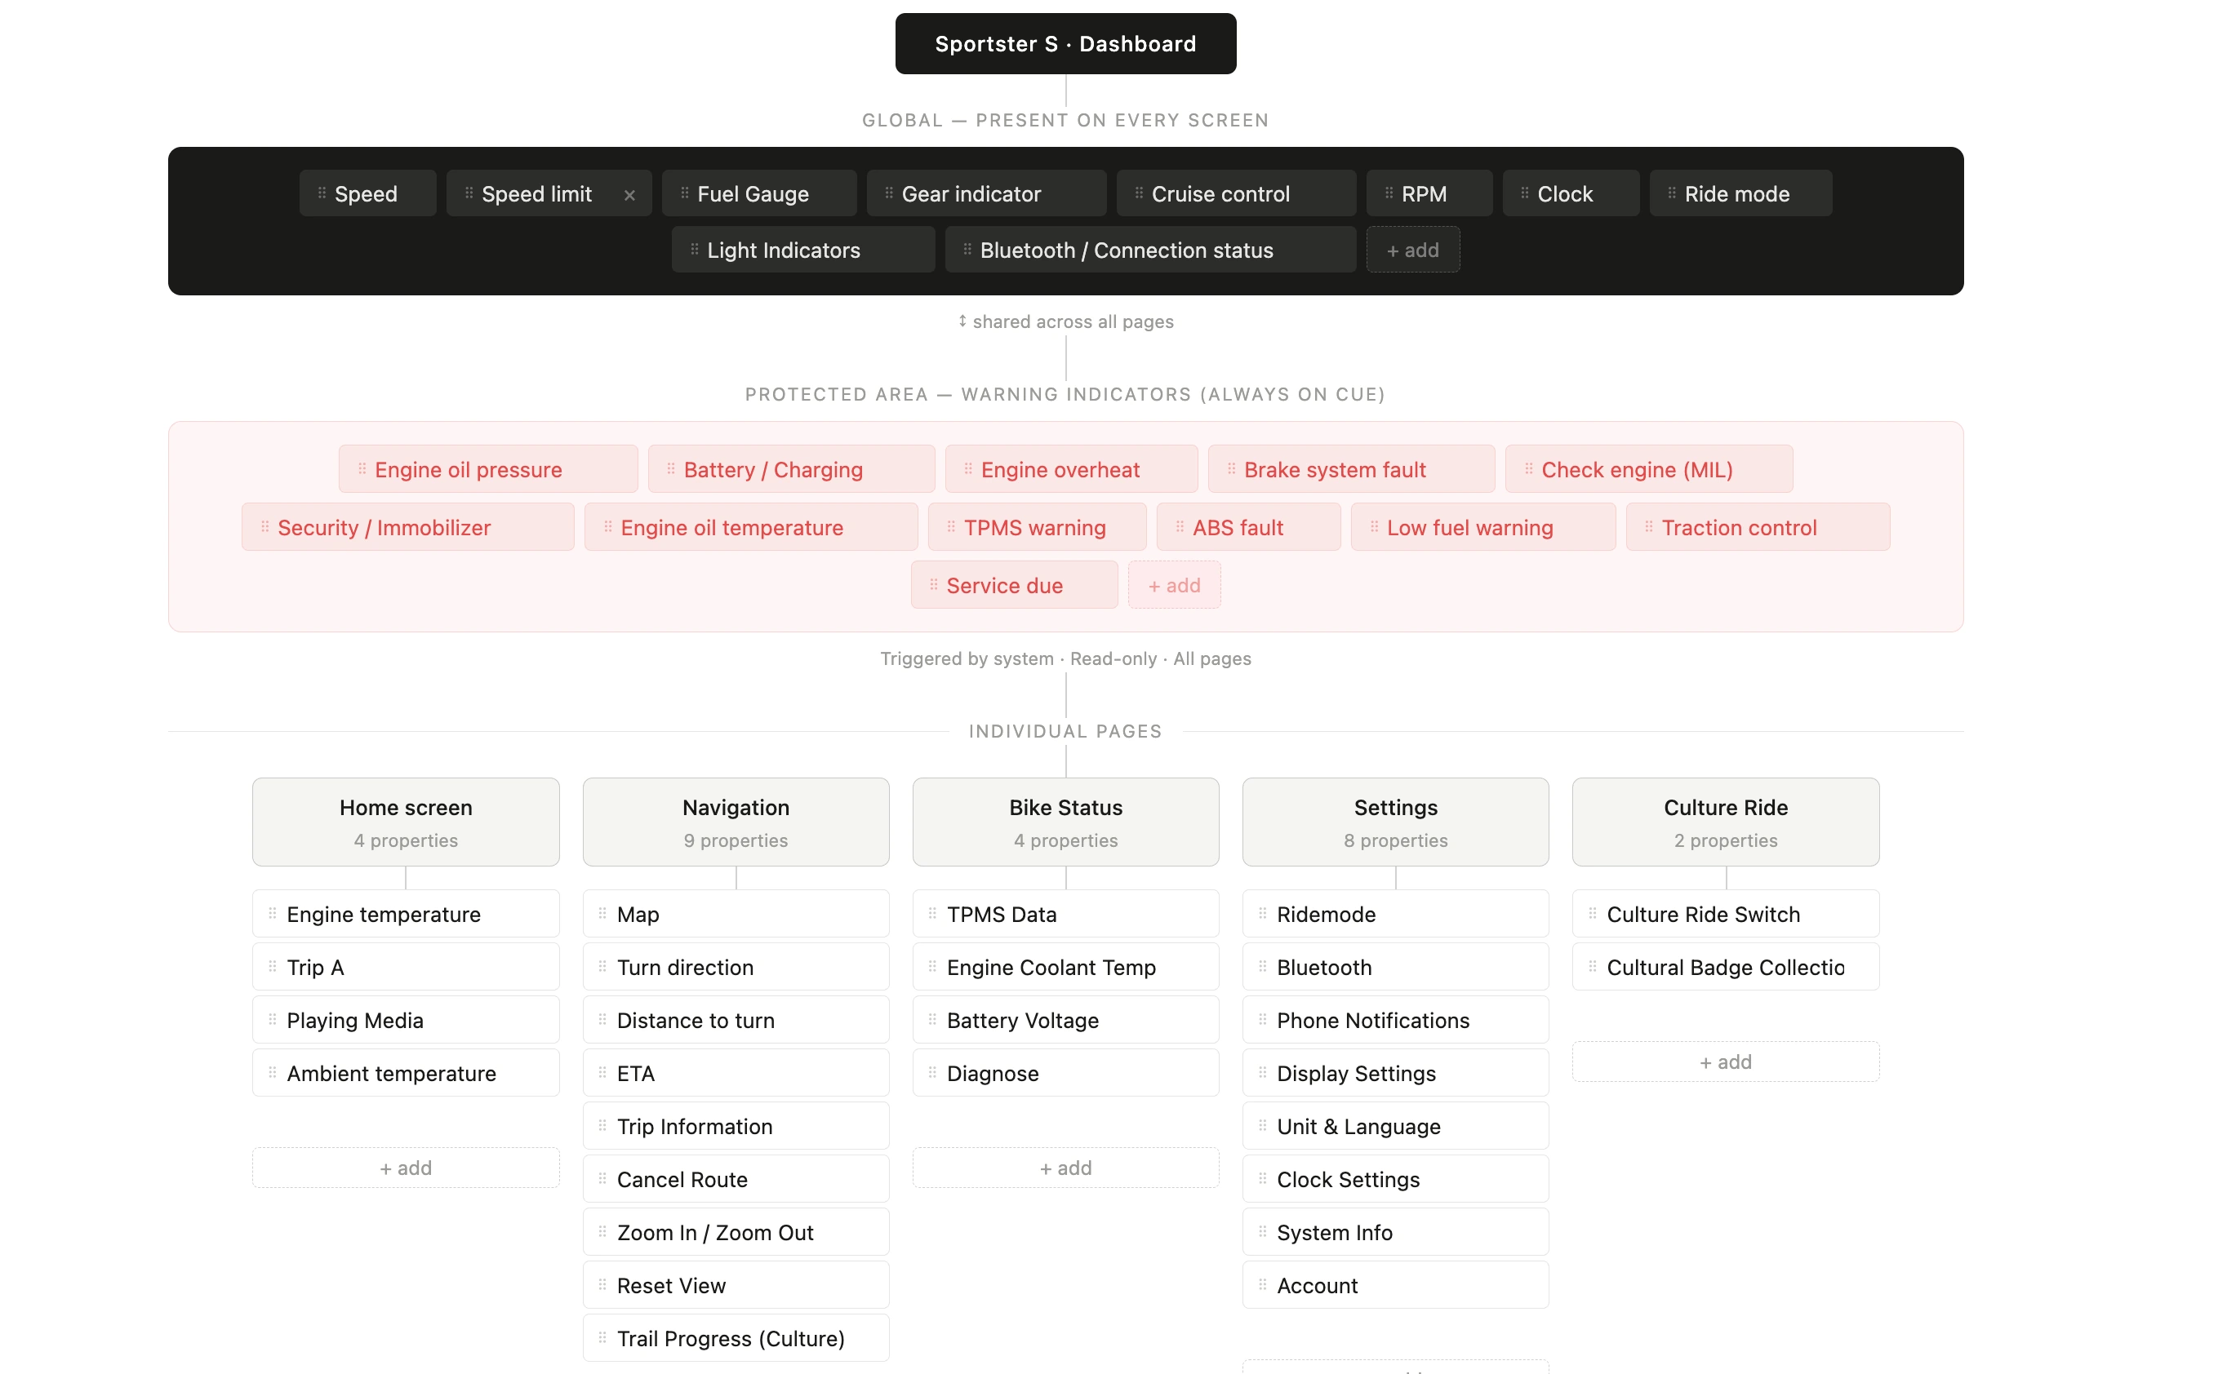The image size is (2227, 1374).
Task: Grab the drag handle on TPMS Data row
Action: (x=932, y=913)
